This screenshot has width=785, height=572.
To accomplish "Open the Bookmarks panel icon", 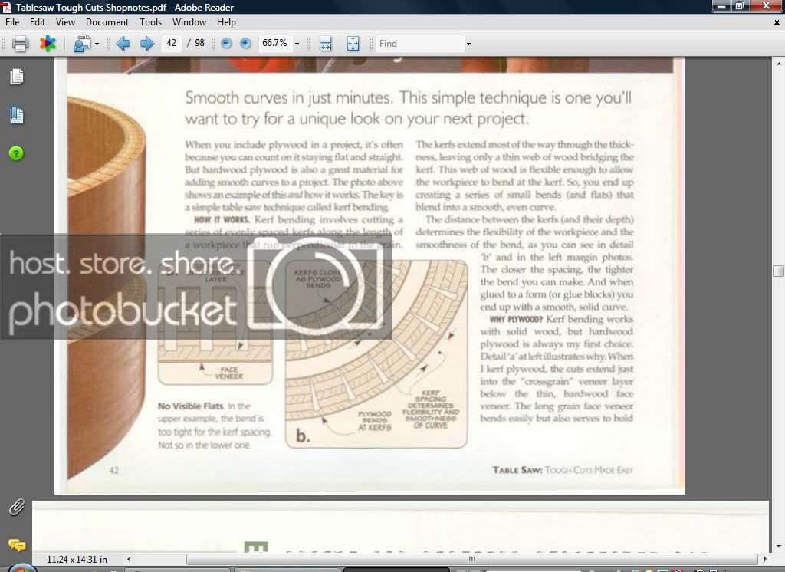I will (x=17, y=115).
